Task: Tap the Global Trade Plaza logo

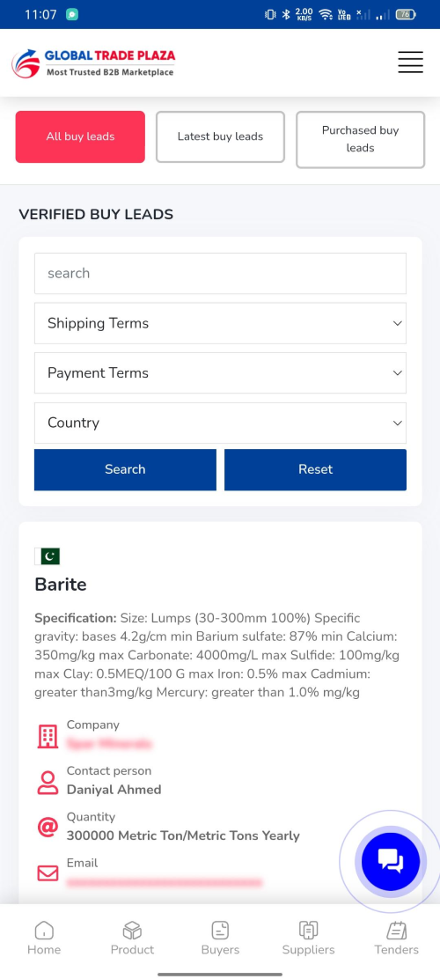Action: [93, 63]
